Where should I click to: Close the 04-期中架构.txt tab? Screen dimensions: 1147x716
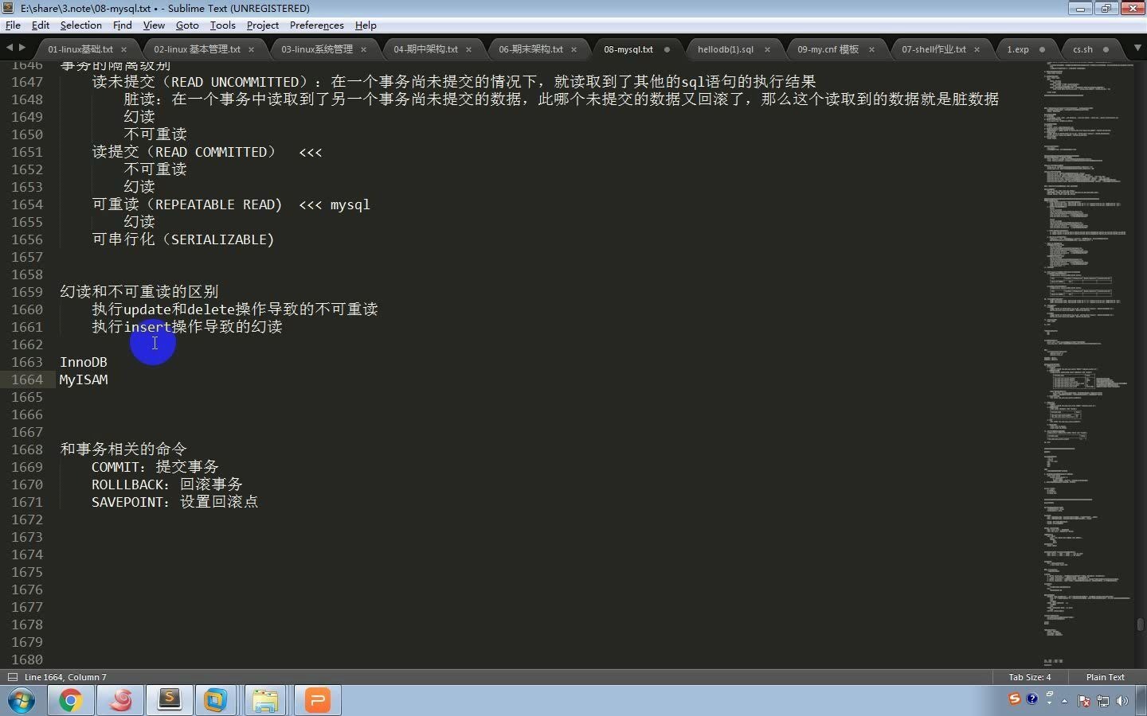[468, 49]
